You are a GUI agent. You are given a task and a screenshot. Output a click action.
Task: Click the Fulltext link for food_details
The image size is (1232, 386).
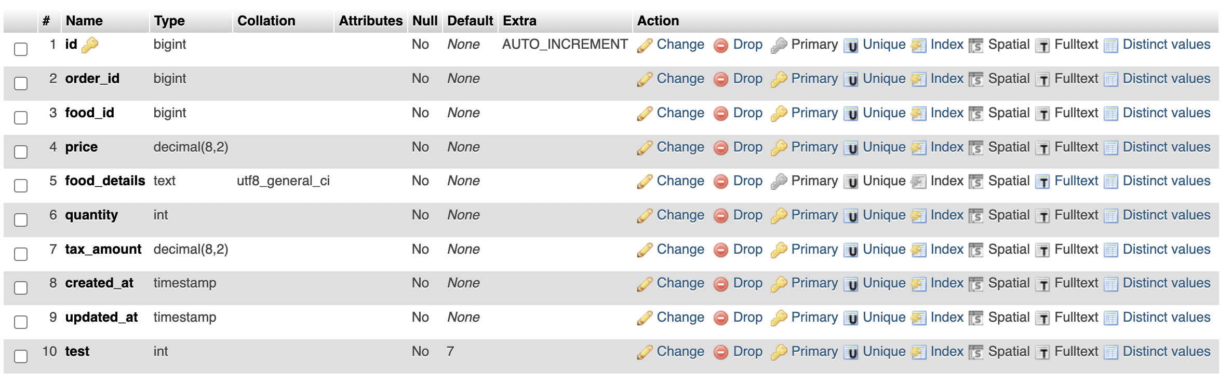click(x=1076, y=181)
